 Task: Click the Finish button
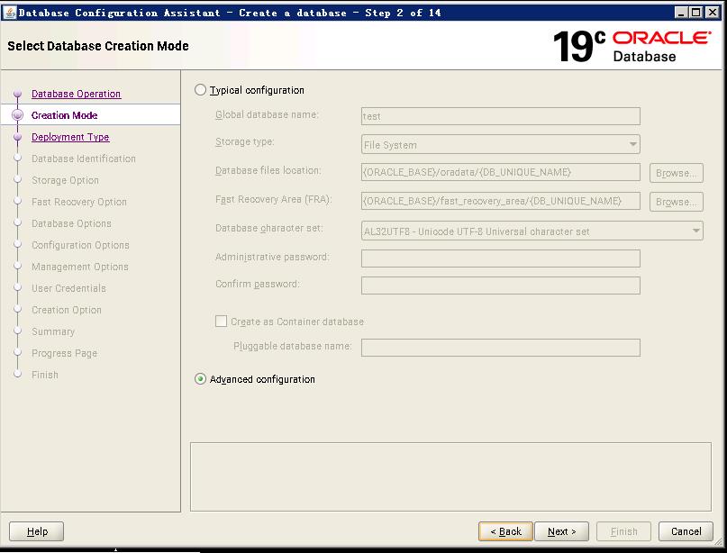623,531
